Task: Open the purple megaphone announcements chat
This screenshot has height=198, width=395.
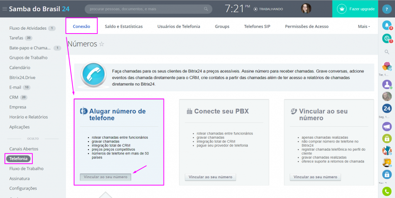Action: click(x=387, y=126)
